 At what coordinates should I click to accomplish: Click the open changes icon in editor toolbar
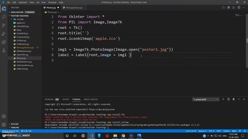click(229, 8)
